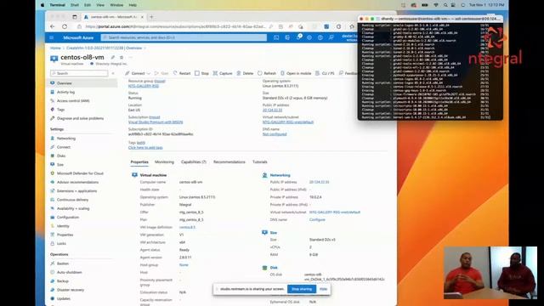Pin centos-ol8-vm to dashboard
The width and height of the screenshot is (544, 306).
pos(122,57)
